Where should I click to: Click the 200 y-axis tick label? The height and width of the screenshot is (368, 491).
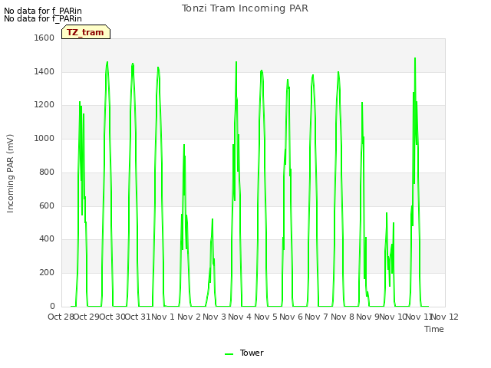47,273
